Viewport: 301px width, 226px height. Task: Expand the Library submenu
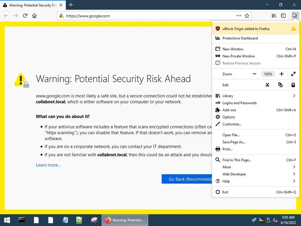255,96
